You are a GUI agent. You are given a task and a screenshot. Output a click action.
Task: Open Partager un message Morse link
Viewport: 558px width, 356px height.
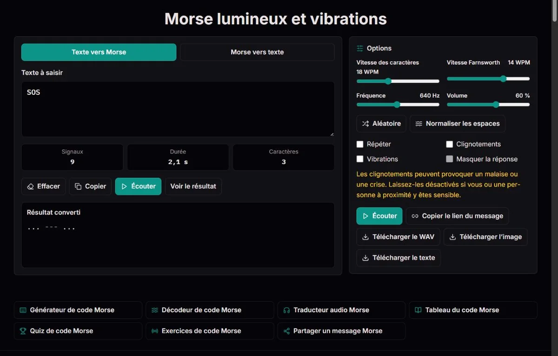(341, 331)
